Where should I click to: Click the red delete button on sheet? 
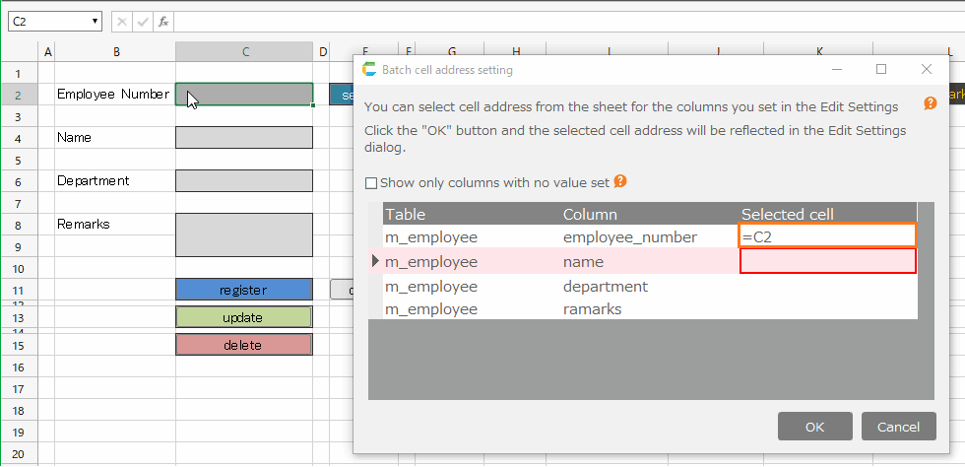[244, 345]
